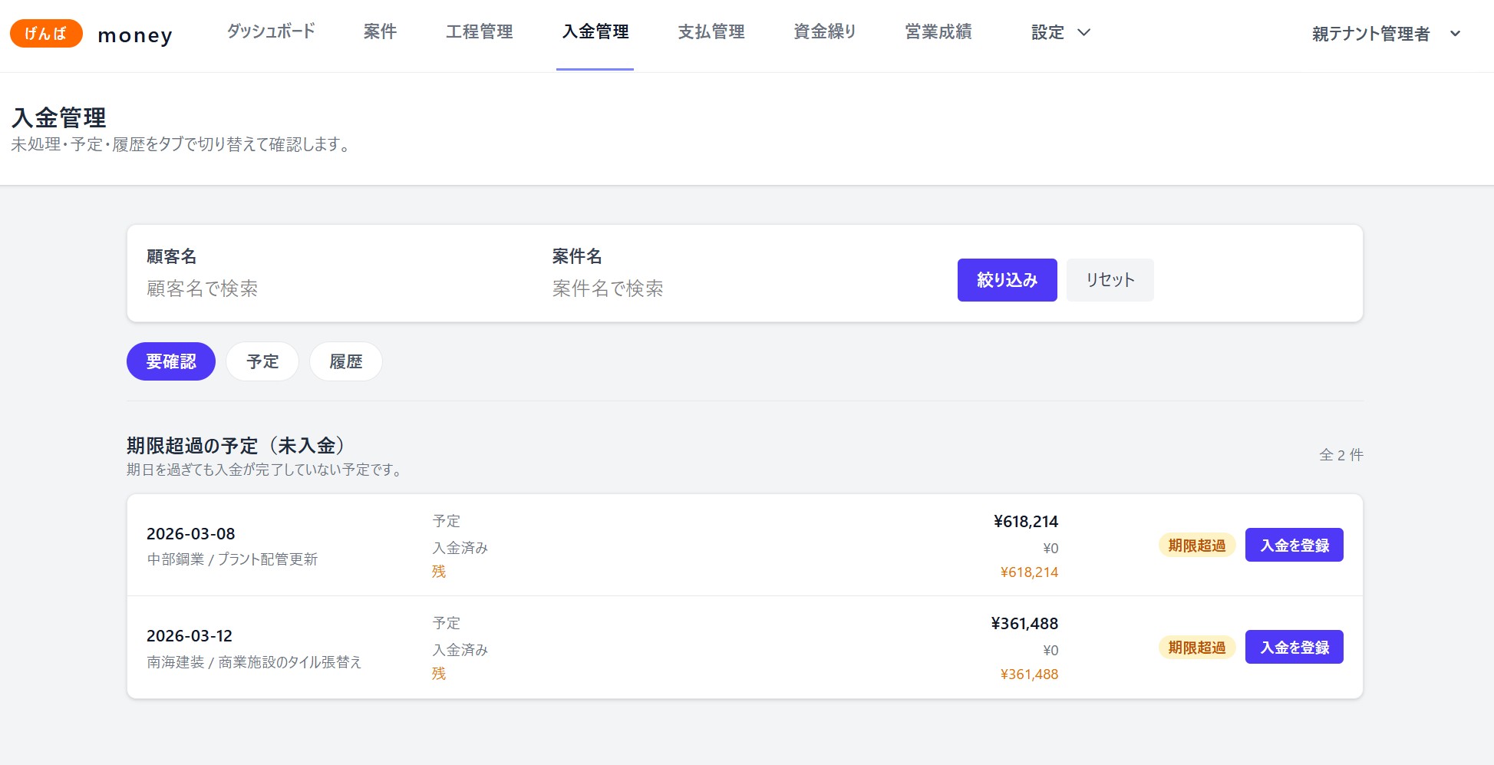This screenshot has height=765, width=1494.
Task: Navigate to 案件 section
Action: pyautogui.click(x=380, y=32)
